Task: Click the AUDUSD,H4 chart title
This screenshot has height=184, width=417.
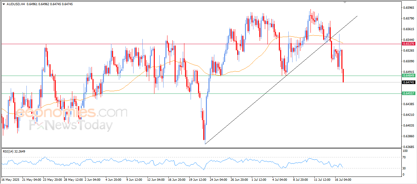Action: [x=15, y=4]
